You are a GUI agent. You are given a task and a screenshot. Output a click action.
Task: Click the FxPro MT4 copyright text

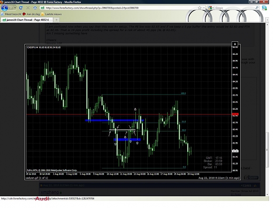pos(52,170)
